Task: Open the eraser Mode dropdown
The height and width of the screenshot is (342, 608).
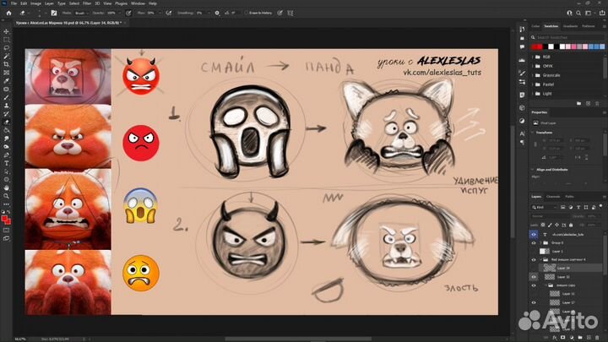Action: pos(81,13)
